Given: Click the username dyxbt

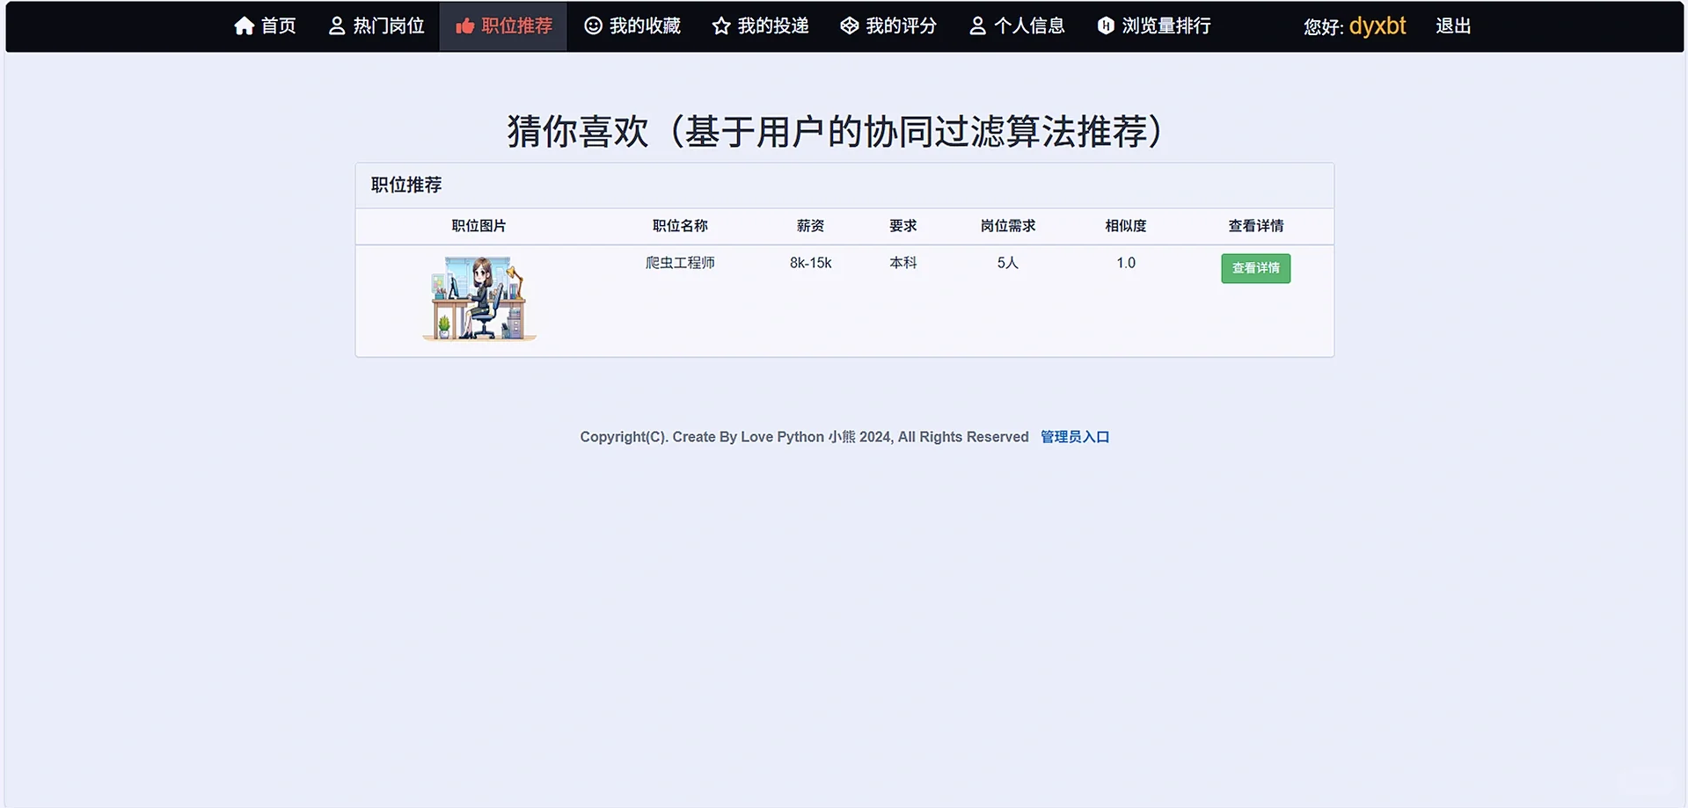Looking at the screenshot, I should click(x=1377, y=26).
